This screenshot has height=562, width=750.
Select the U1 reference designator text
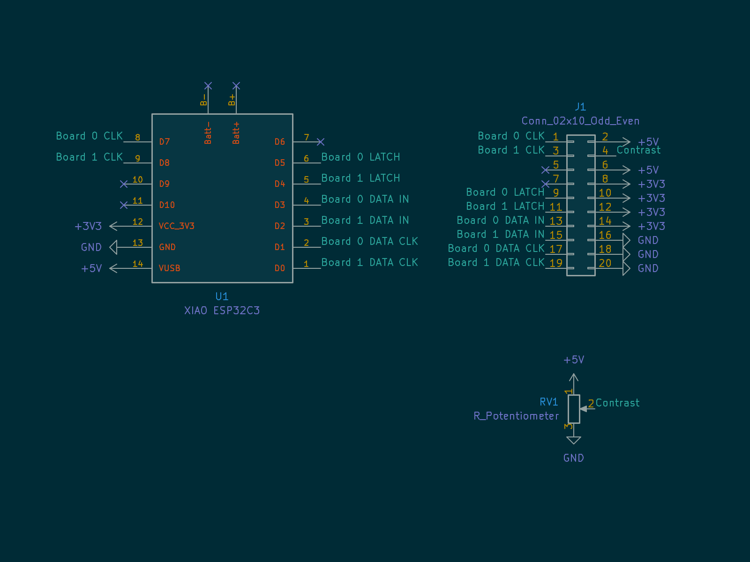point(222,296)
